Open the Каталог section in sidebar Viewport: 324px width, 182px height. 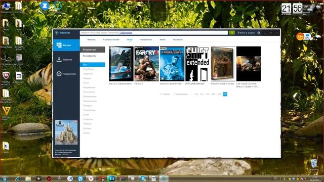click(66, 45)
